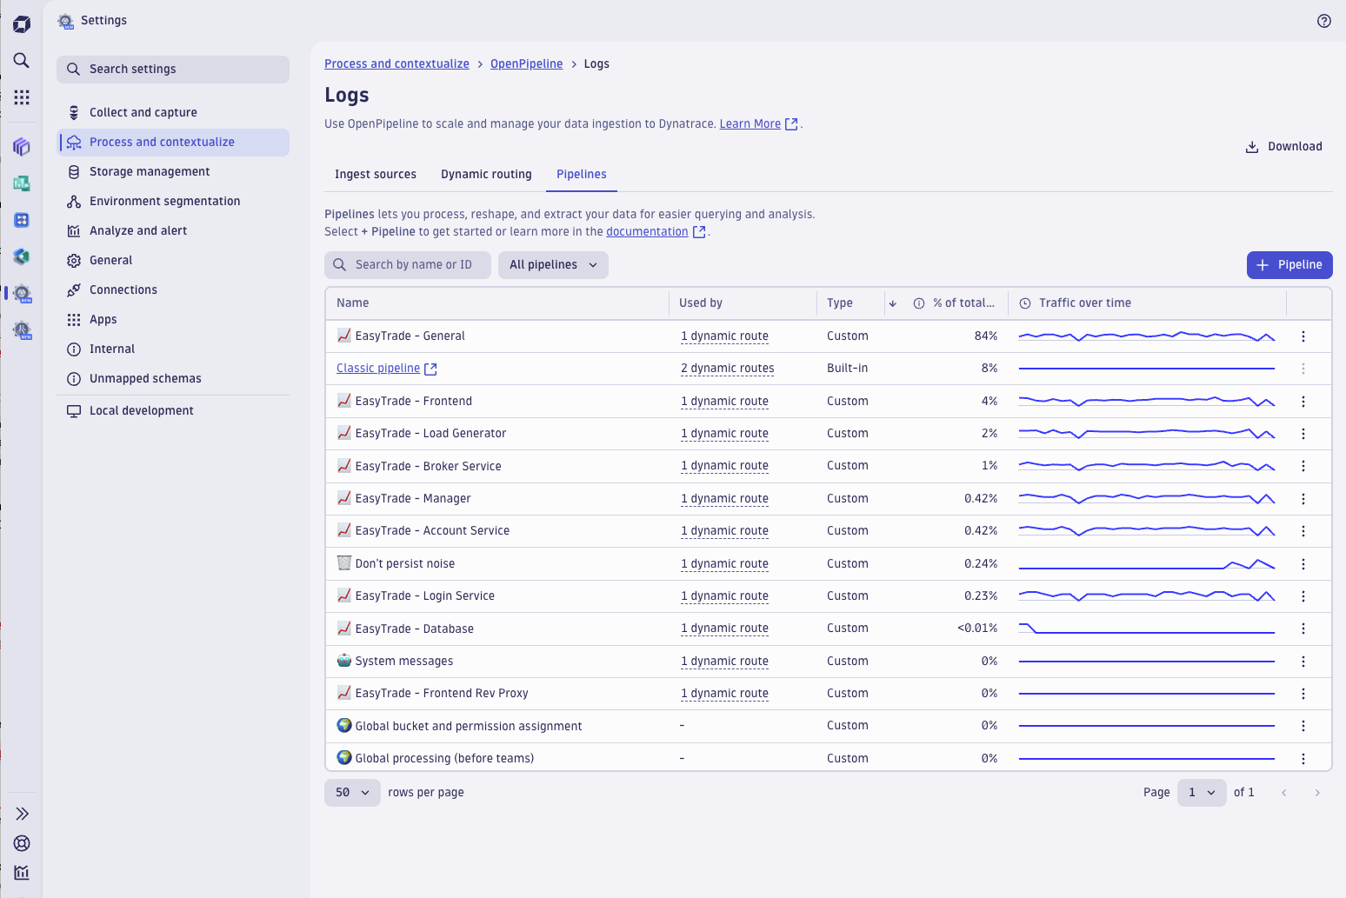Select the Pipelines tab

(x=582, y=175)
